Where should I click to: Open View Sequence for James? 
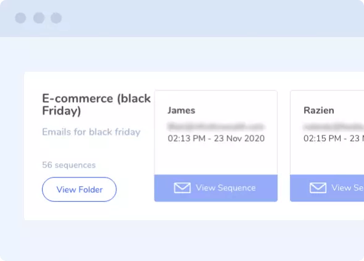216,188
